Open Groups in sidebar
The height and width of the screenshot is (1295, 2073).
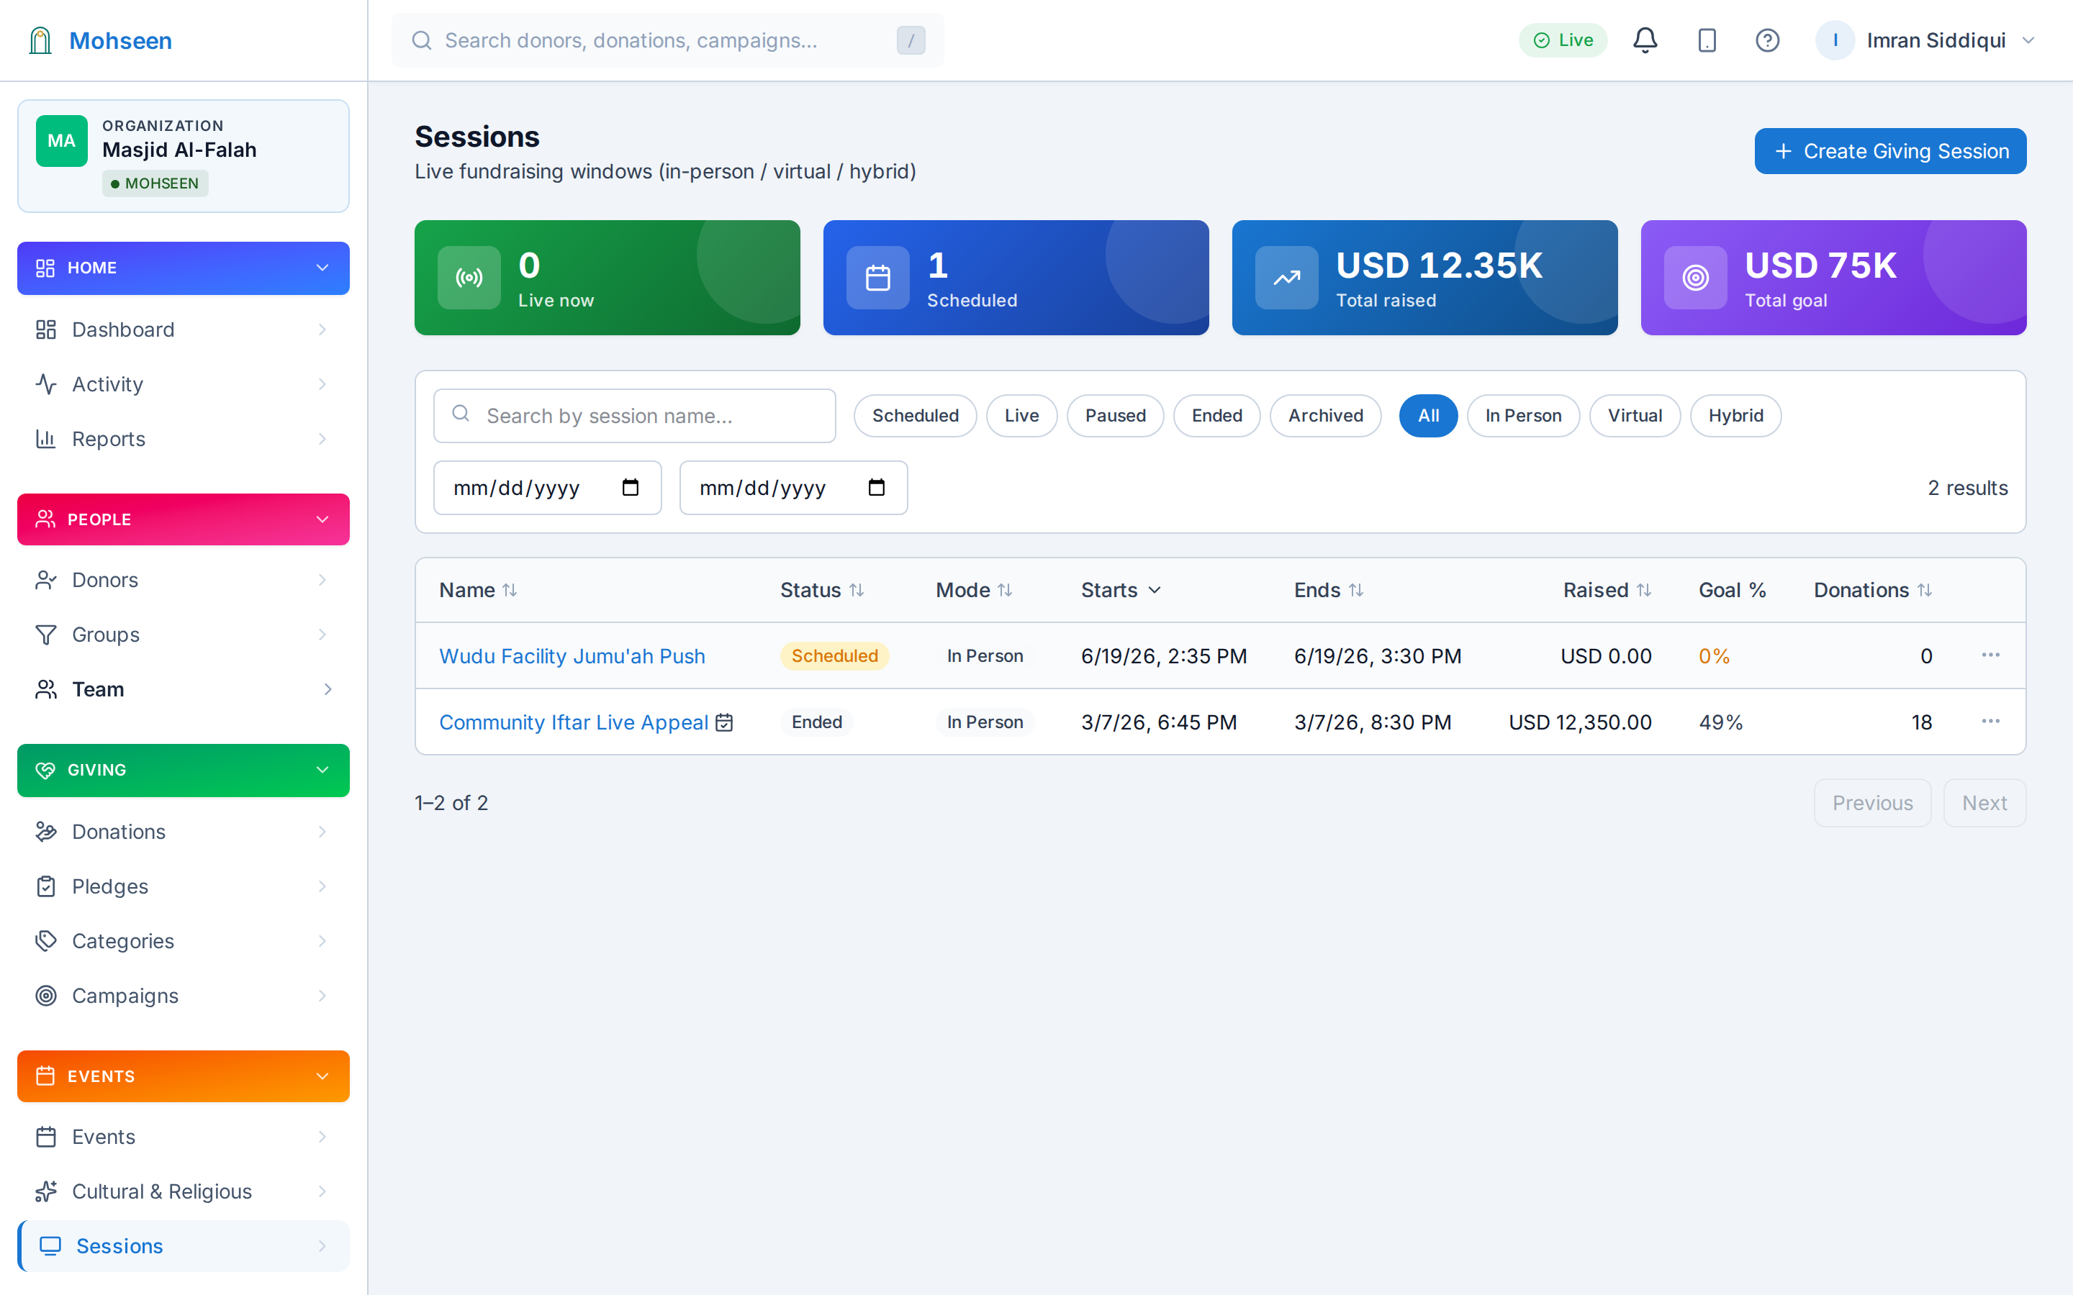[x=184, y=635]
